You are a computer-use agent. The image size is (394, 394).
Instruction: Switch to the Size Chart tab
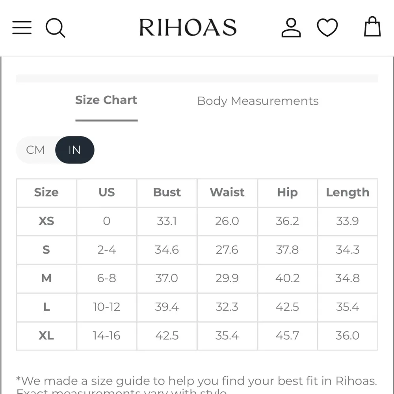tap(106, 100)
